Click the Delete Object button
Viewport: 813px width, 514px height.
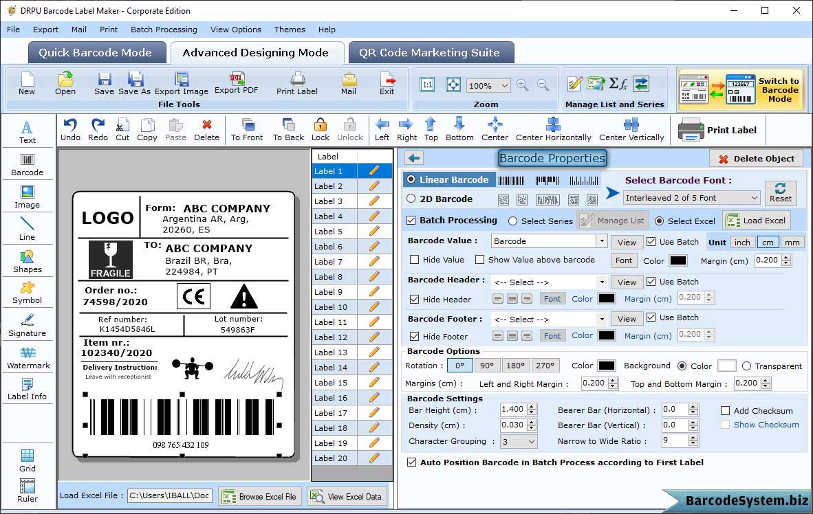coord(757,159)
